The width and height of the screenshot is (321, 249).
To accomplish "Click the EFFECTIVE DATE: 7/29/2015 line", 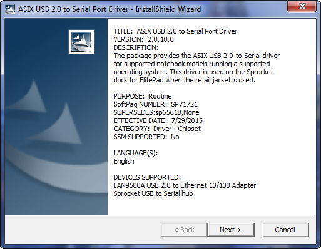I will click(158, 120).
